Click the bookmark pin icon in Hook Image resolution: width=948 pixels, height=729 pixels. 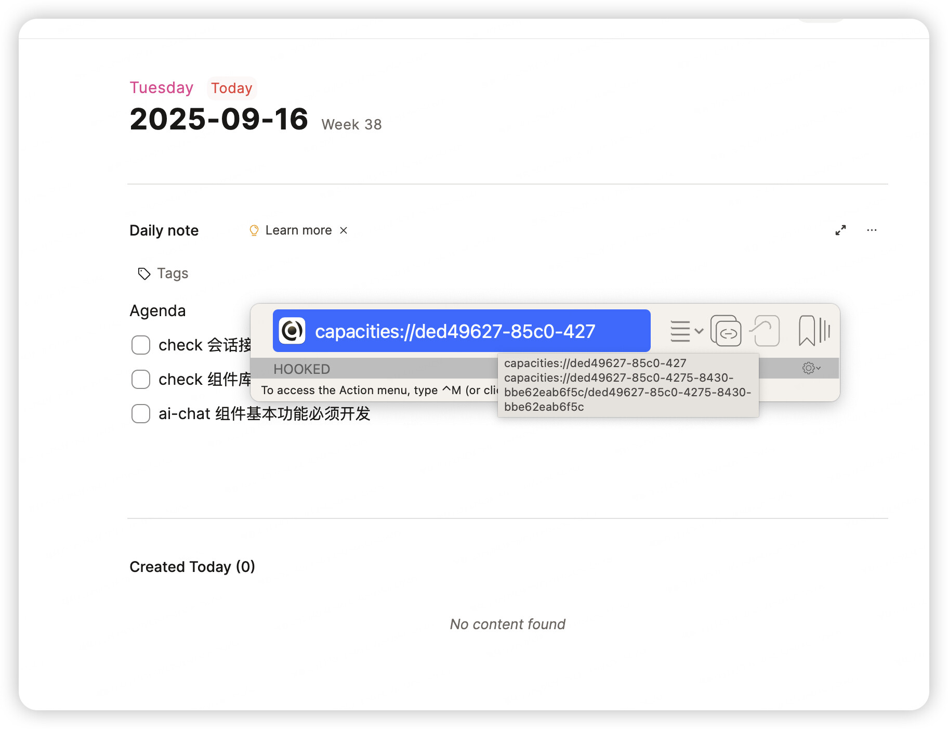point(807,331)
